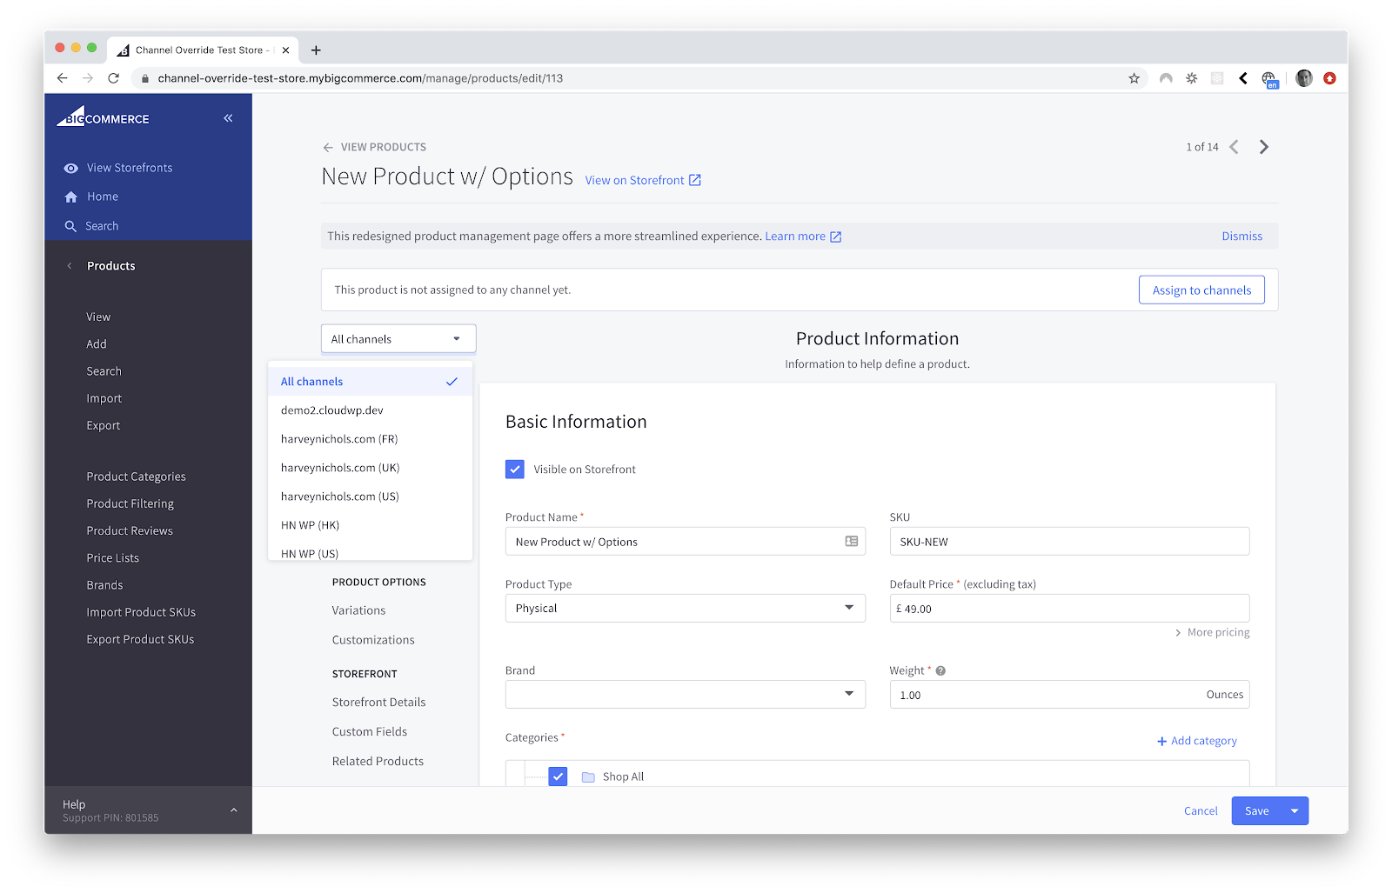This screenshot has height=893, width=1392.
Task: Click the Shop All folder icon
Action: (588, 776)
